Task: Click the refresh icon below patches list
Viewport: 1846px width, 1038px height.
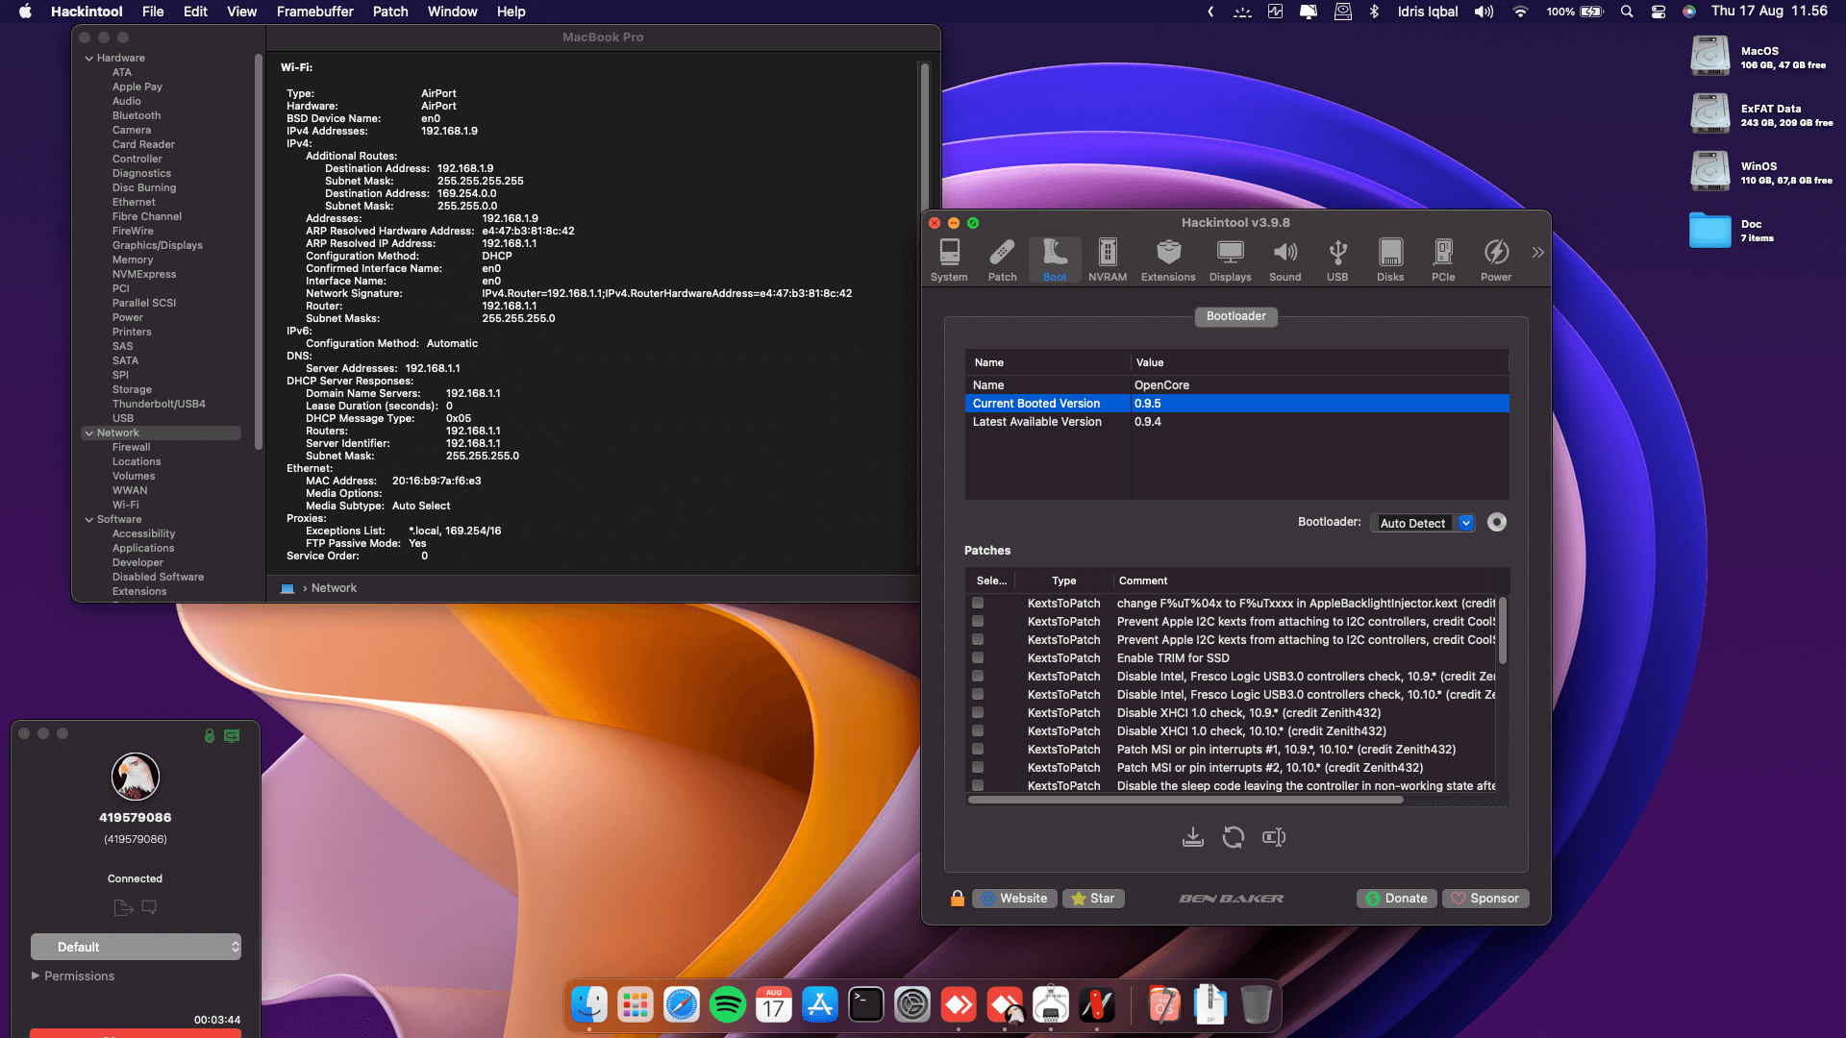Action: (1233, 837)
